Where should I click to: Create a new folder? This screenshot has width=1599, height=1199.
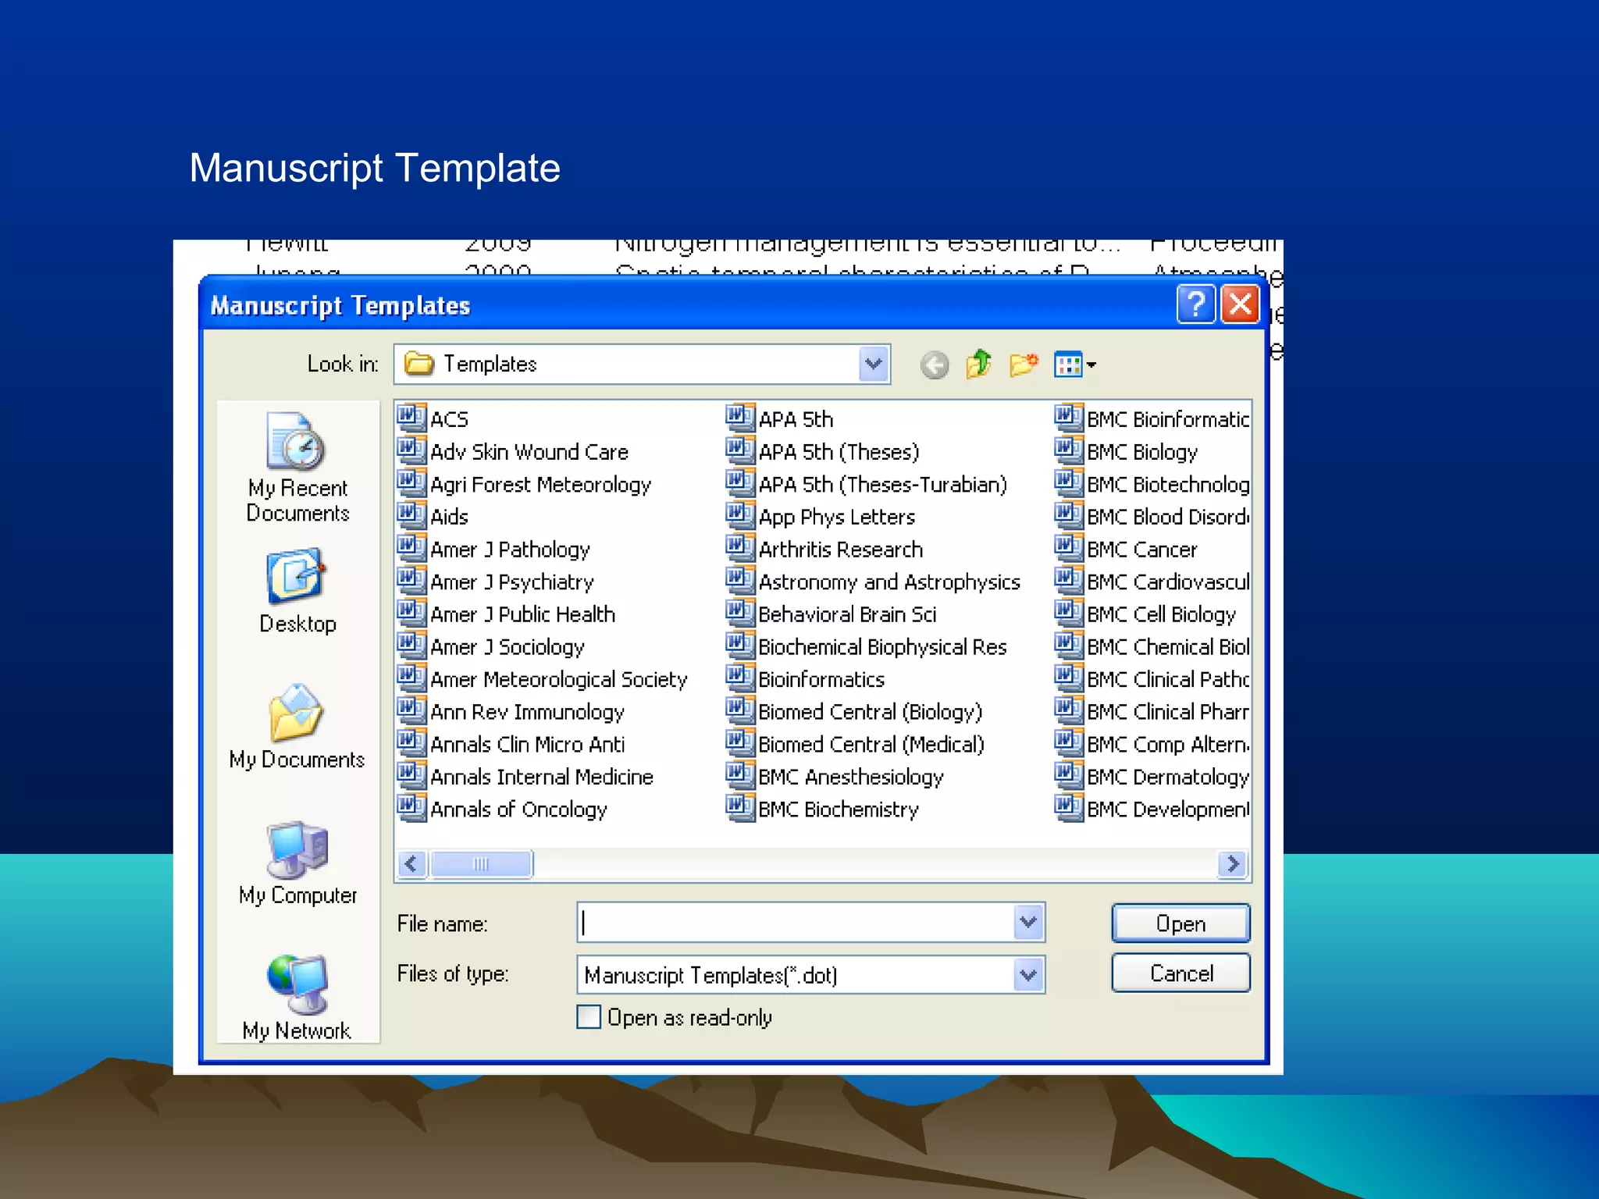tap(1024, 364)
